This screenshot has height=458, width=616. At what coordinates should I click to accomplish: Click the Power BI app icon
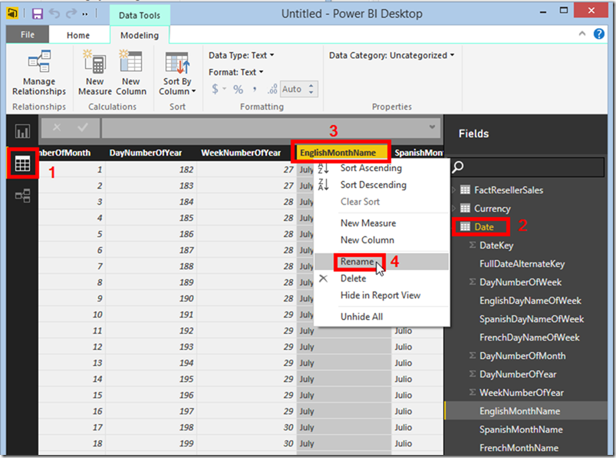tap(12, 14)
